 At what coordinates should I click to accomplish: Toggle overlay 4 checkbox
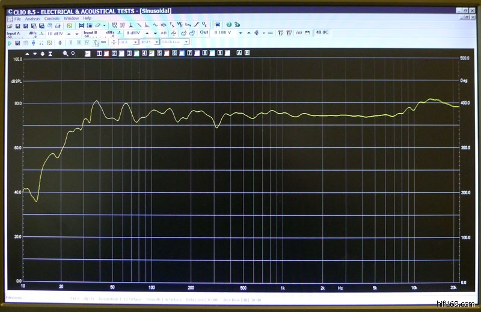(144, 54)
